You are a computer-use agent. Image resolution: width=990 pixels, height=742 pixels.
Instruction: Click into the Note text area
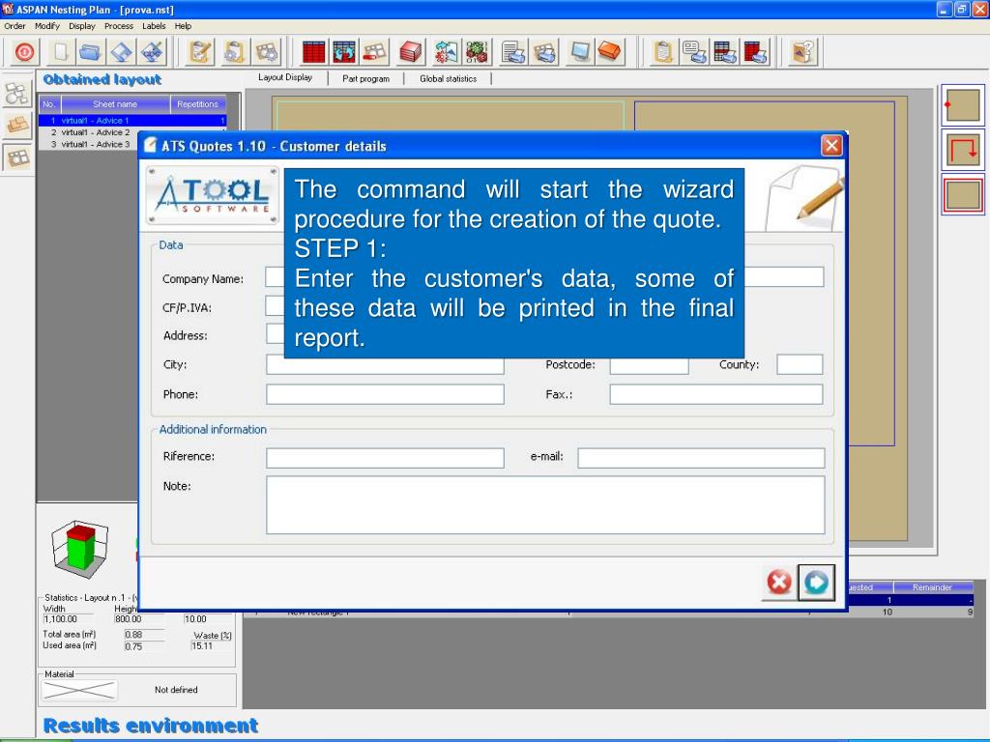click(545, 504)
